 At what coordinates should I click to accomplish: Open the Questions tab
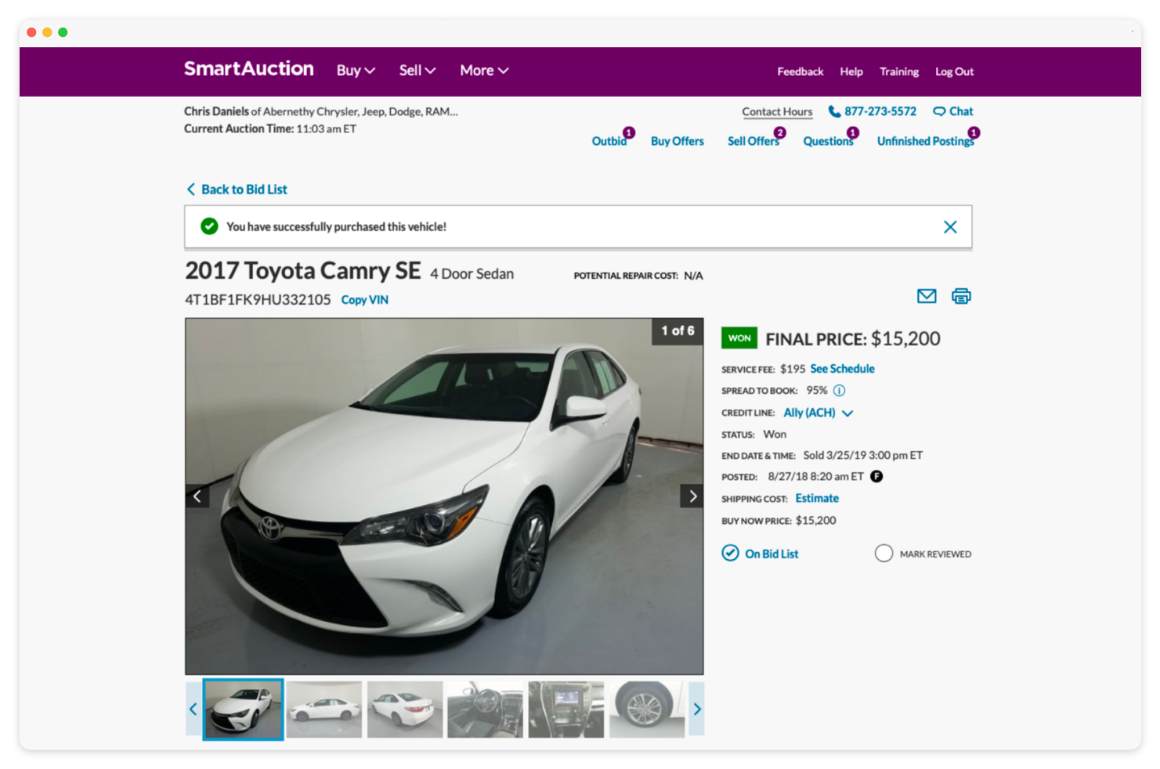pos(828,141)
